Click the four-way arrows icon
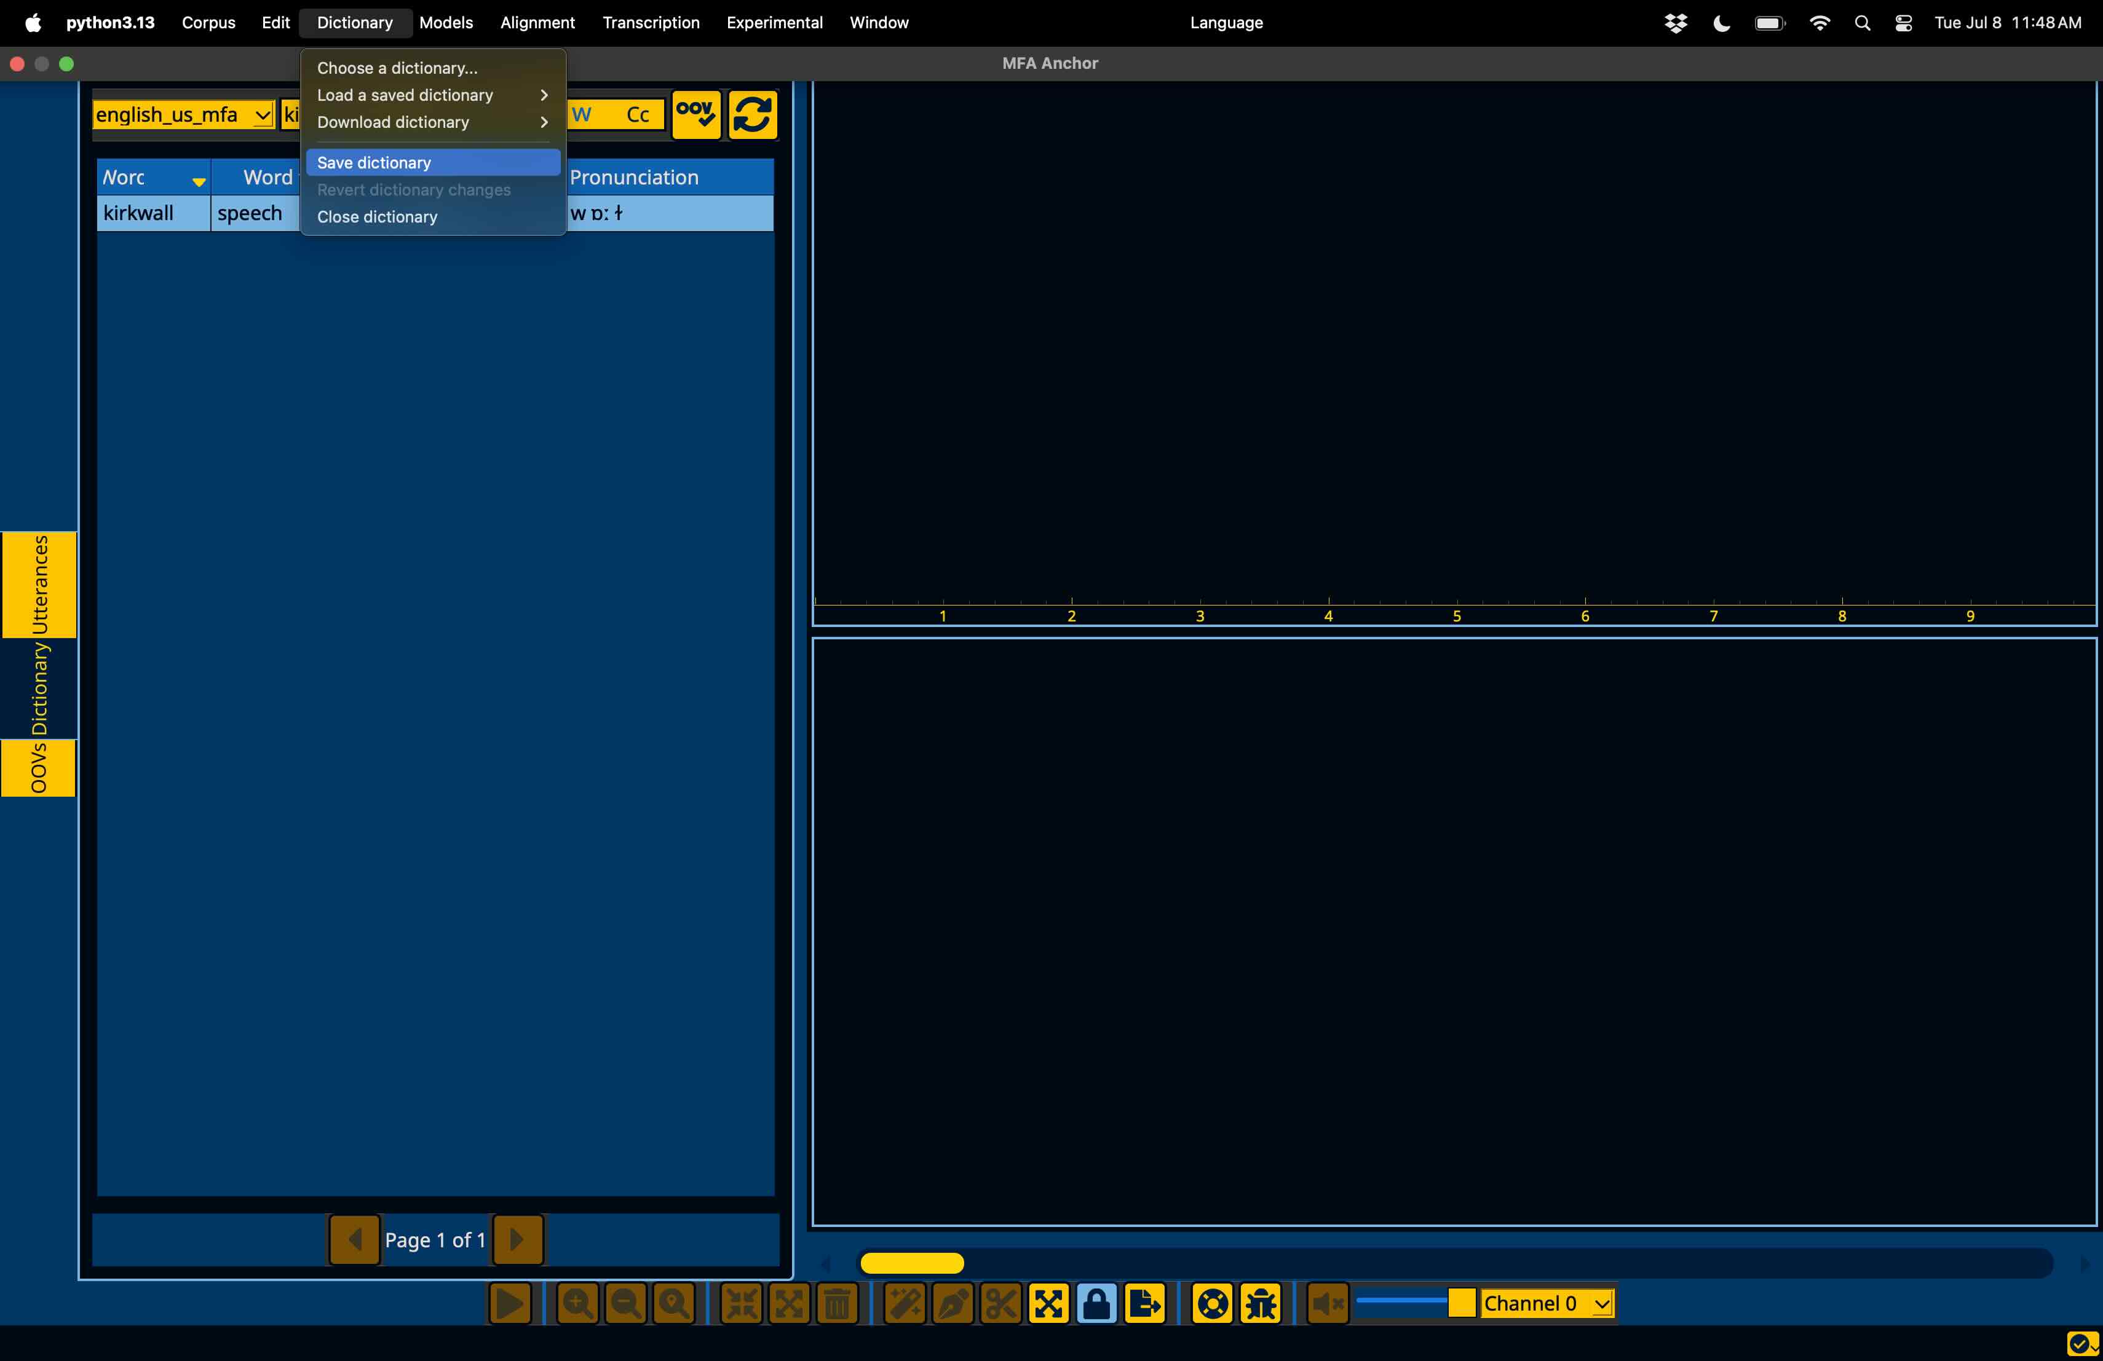 [x=1049, y=1304]
